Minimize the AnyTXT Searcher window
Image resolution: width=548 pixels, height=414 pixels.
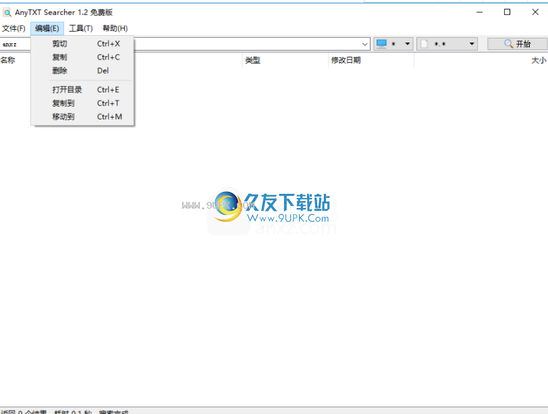pyautogui.click(x=479, y=12)
